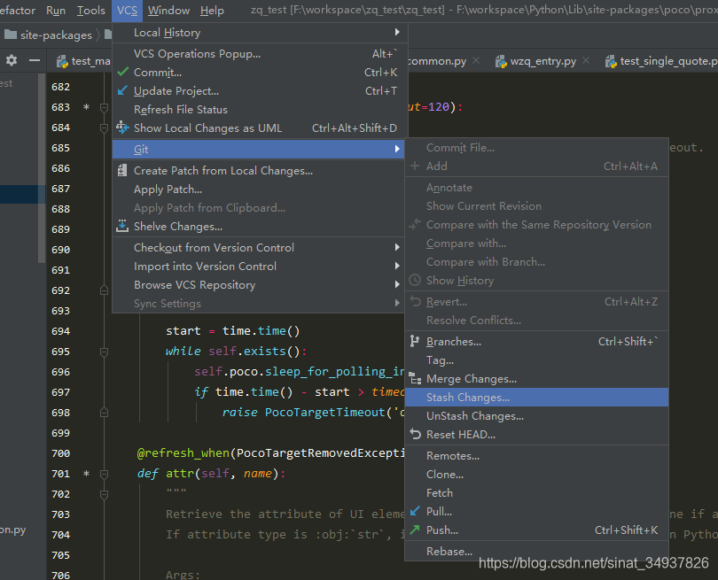Switch to the common.py tab
The height and width of the screenshot is (580, 718).
(436, 61)
